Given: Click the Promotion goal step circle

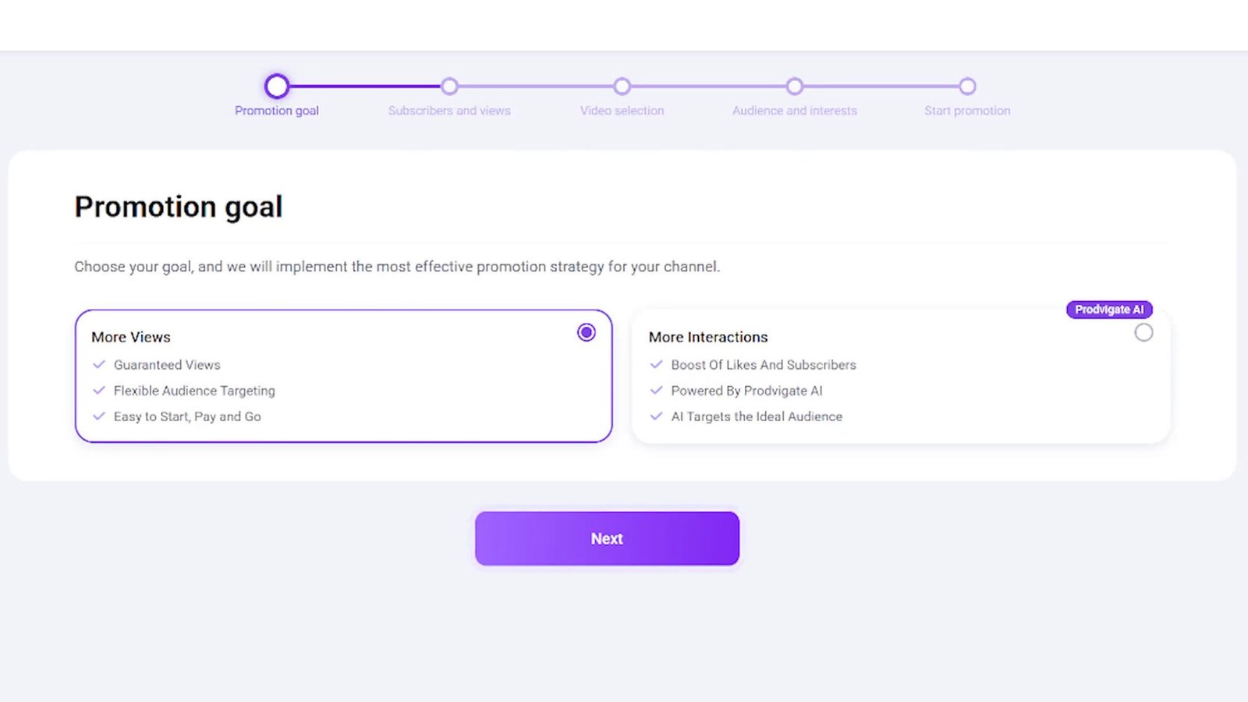Looking at the screenshot, I should tap(277, 86).
